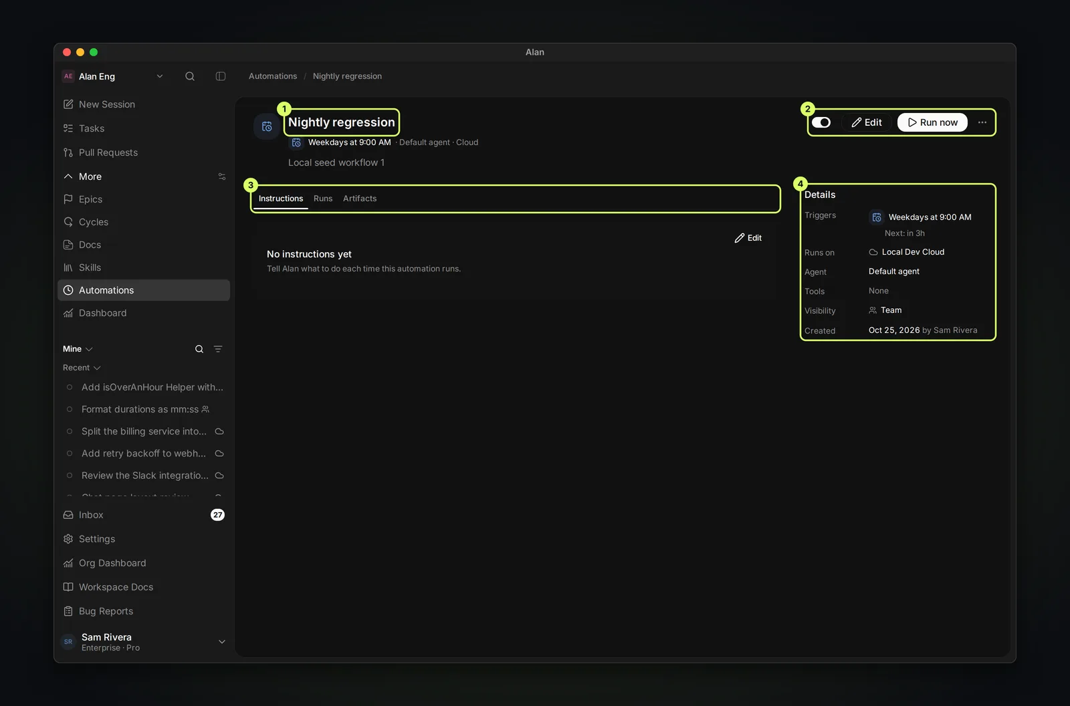Open the session Format durations as mm:ss

(x=144, y=409)
